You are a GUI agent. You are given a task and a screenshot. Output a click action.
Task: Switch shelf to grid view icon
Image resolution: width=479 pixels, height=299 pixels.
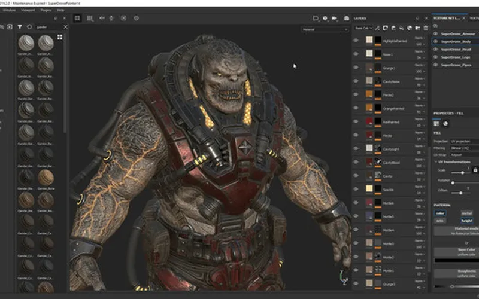coord(60,38)
